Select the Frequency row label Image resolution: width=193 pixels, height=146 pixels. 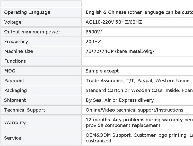tap(16, 42)
